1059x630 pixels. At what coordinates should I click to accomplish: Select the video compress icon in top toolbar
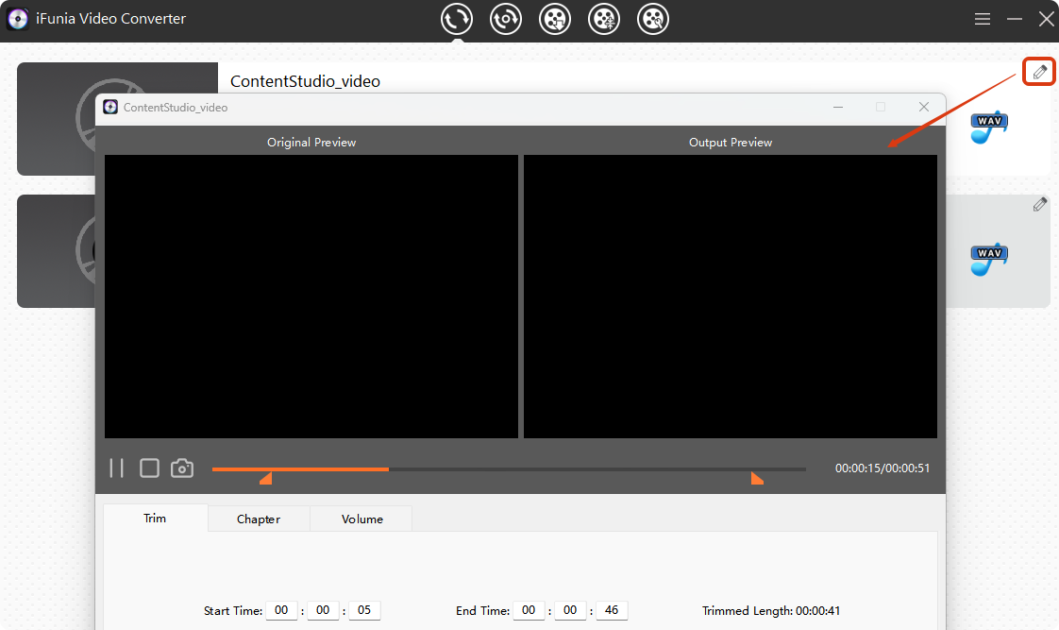604,19
